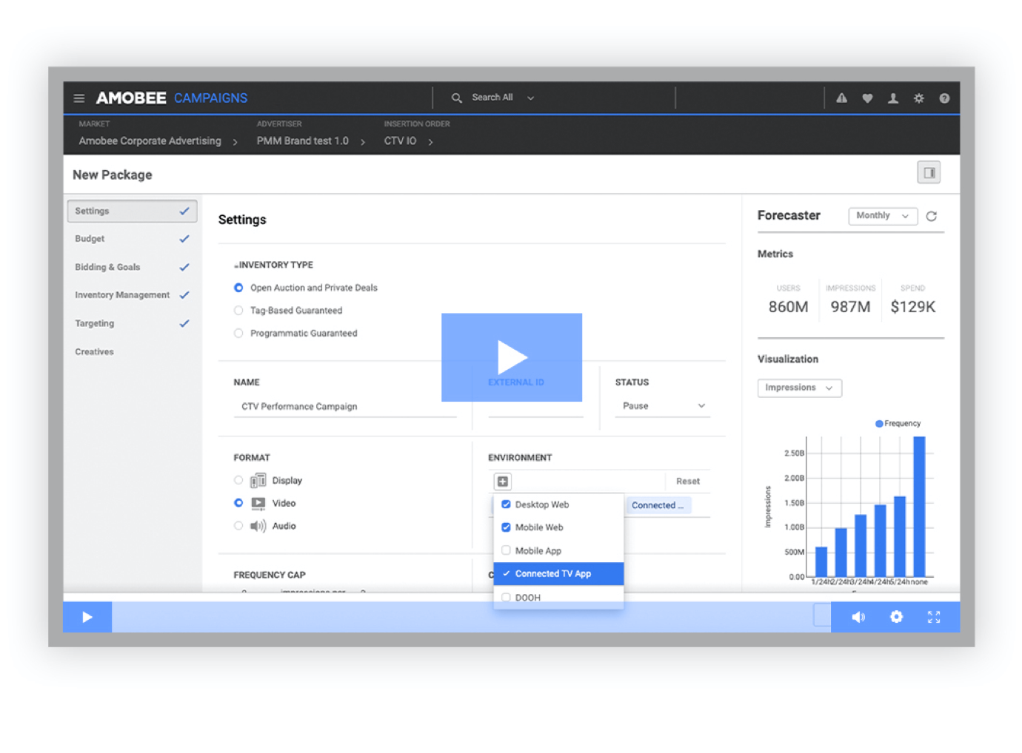Open the video player settings gear

[x=896, y=617]
